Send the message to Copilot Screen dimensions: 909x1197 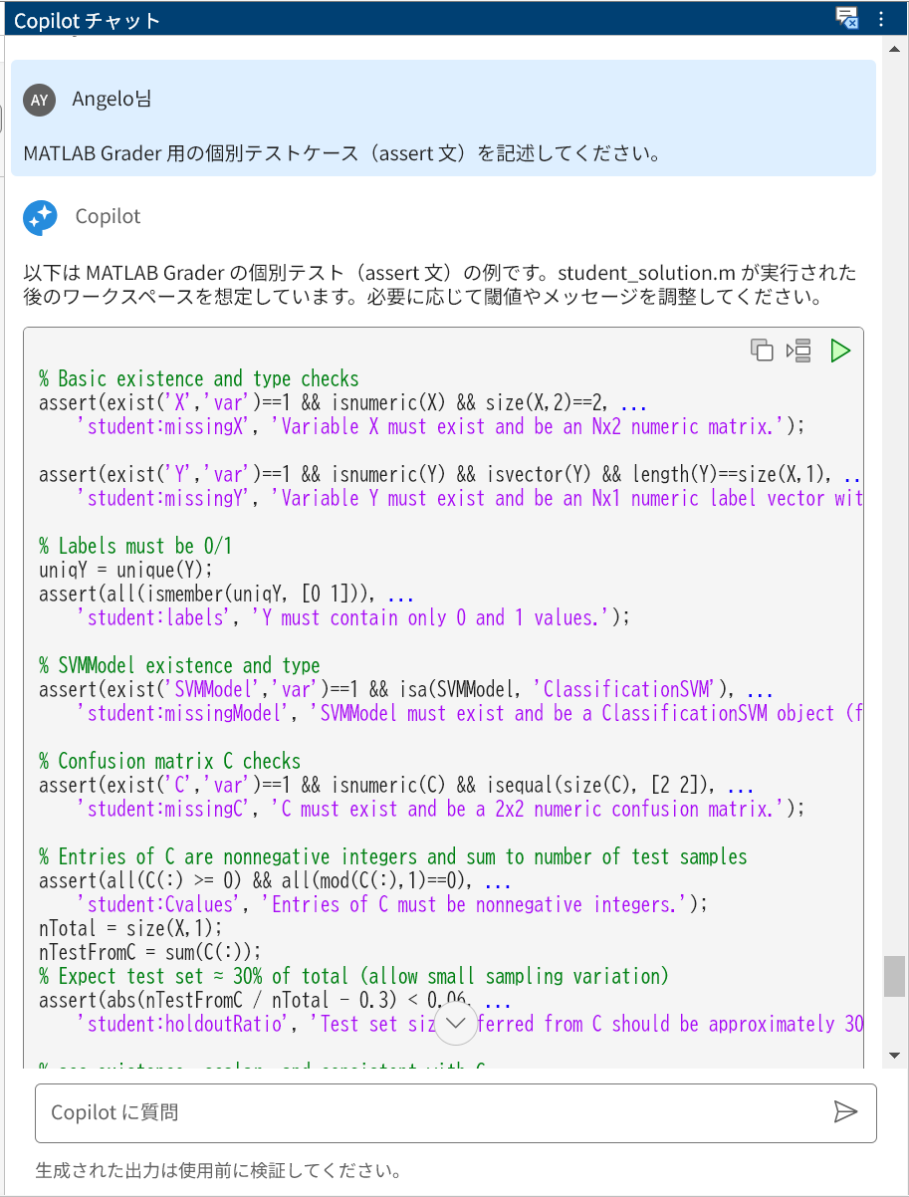[845, 1112]
